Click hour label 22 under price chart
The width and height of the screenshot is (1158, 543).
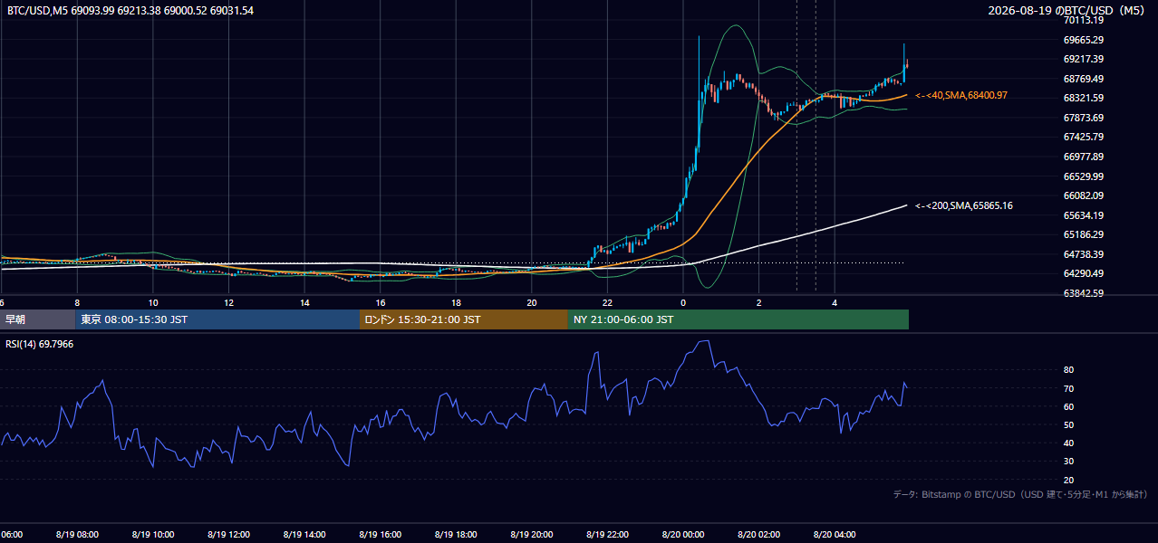[x=607, y=302]
